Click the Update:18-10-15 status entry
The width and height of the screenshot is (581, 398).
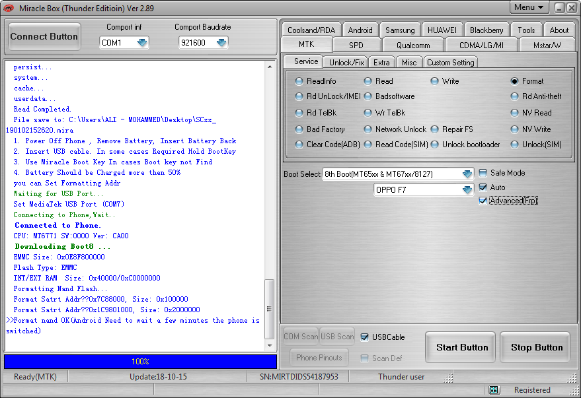coord(158,377)
